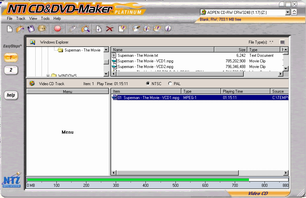The height and width of the screenshot is (198, 306).
Task: Click the Windows Explorer panel icon
Action: click(32, 42)
